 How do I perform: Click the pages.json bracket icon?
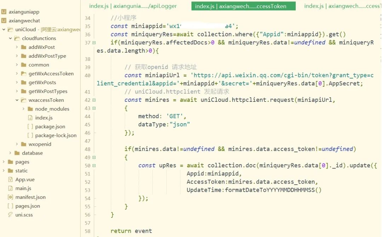(10, 206)
